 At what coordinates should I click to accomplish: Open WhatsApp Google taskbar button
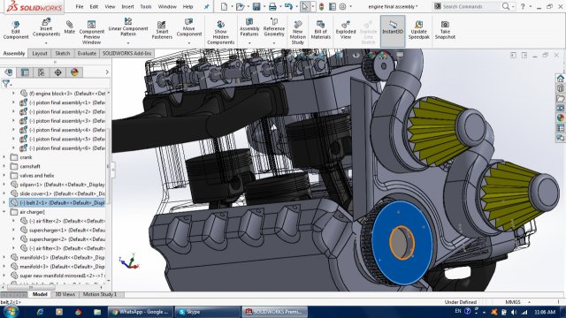click(x=141, y=312)
